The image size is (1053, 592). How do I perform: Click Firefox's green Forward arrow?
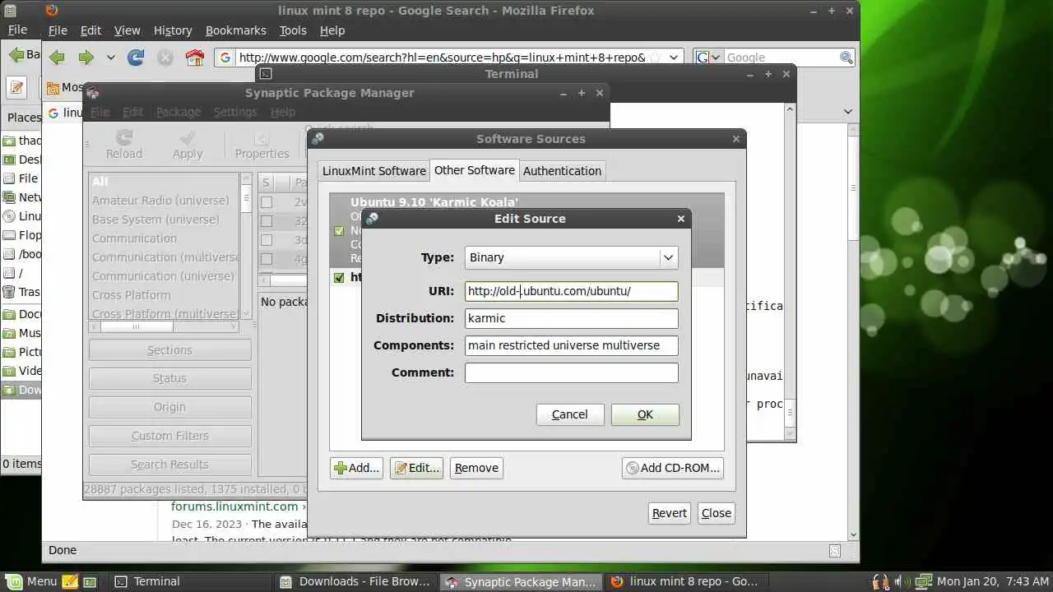[86, 58]
